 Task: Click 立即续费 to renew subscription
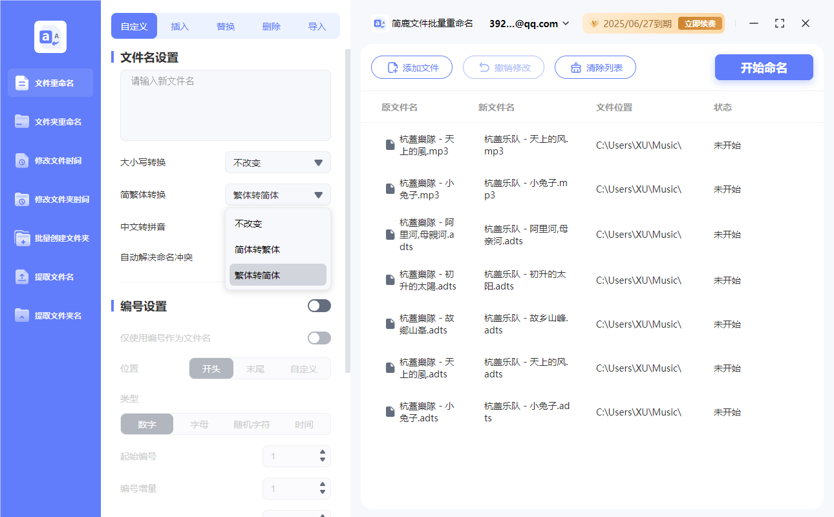click(x=700, y=23)
